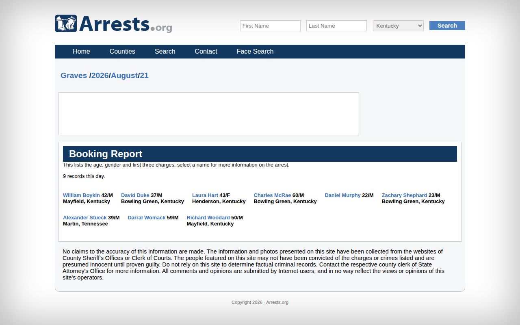
Task: View Richard Woodard's booking details
Action: point(208,218)
